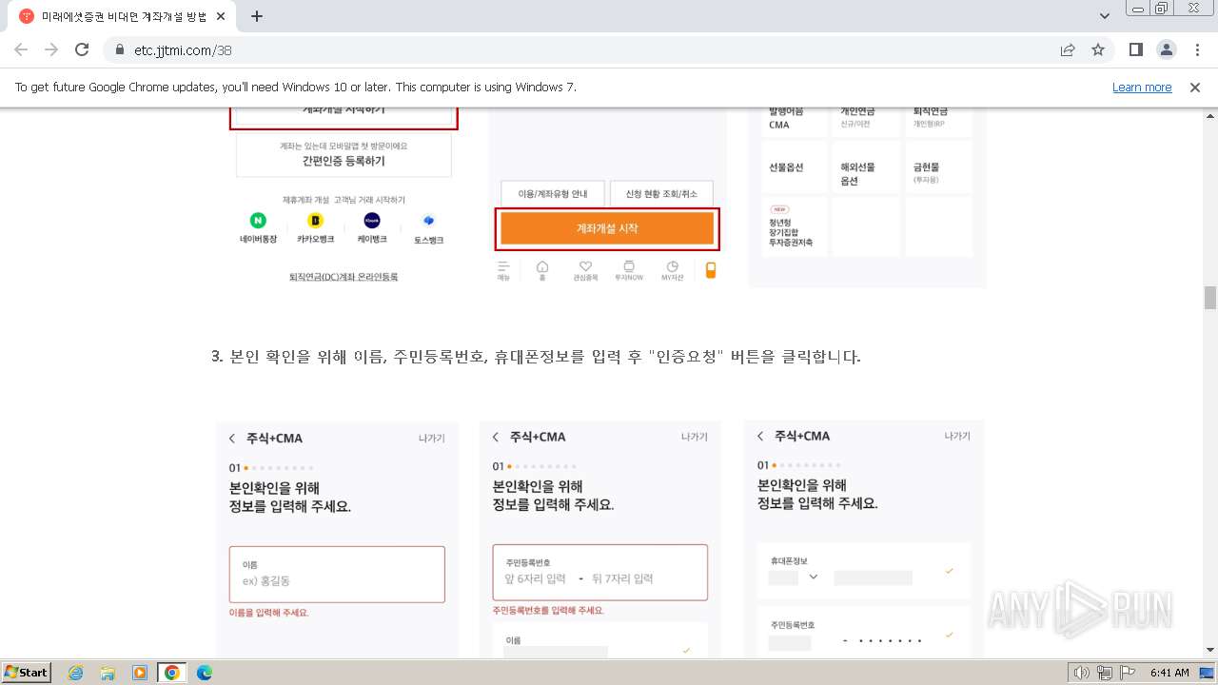Image resolution: width=1218 pixels, height=685 pixels.
Task: Select the 미래에셋증권 비대면 계좌개설 tab
Action: tap(124, 16)
